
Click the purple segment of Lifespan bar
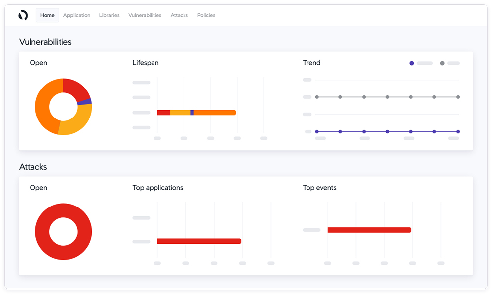coord(192,113)
